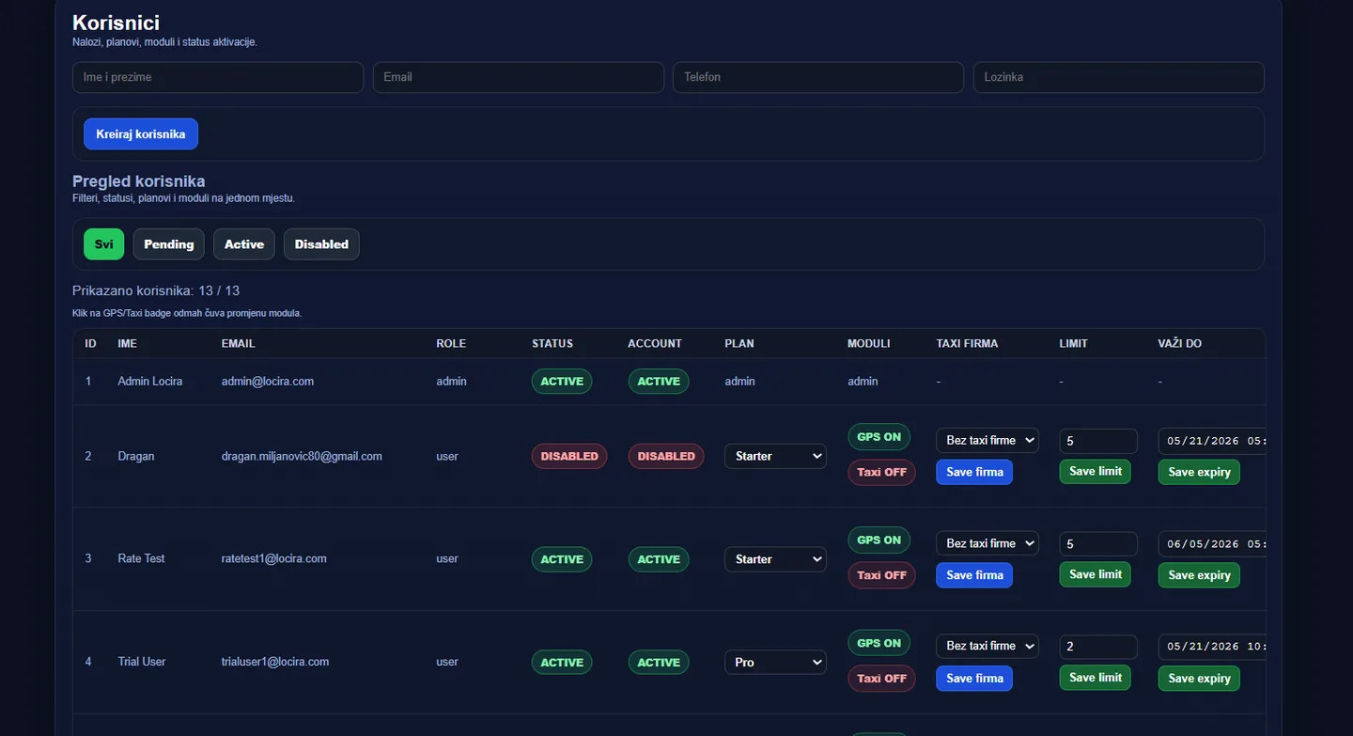Image resolution: width=1353 pixels, height=736 pixels.
Task: Click email dragan.miljanovic80@gmail.com
Action: 302,456
